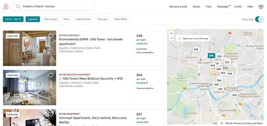The image size is (267, 126).
Task: Open Help in the header
Action: pos(250,6)
